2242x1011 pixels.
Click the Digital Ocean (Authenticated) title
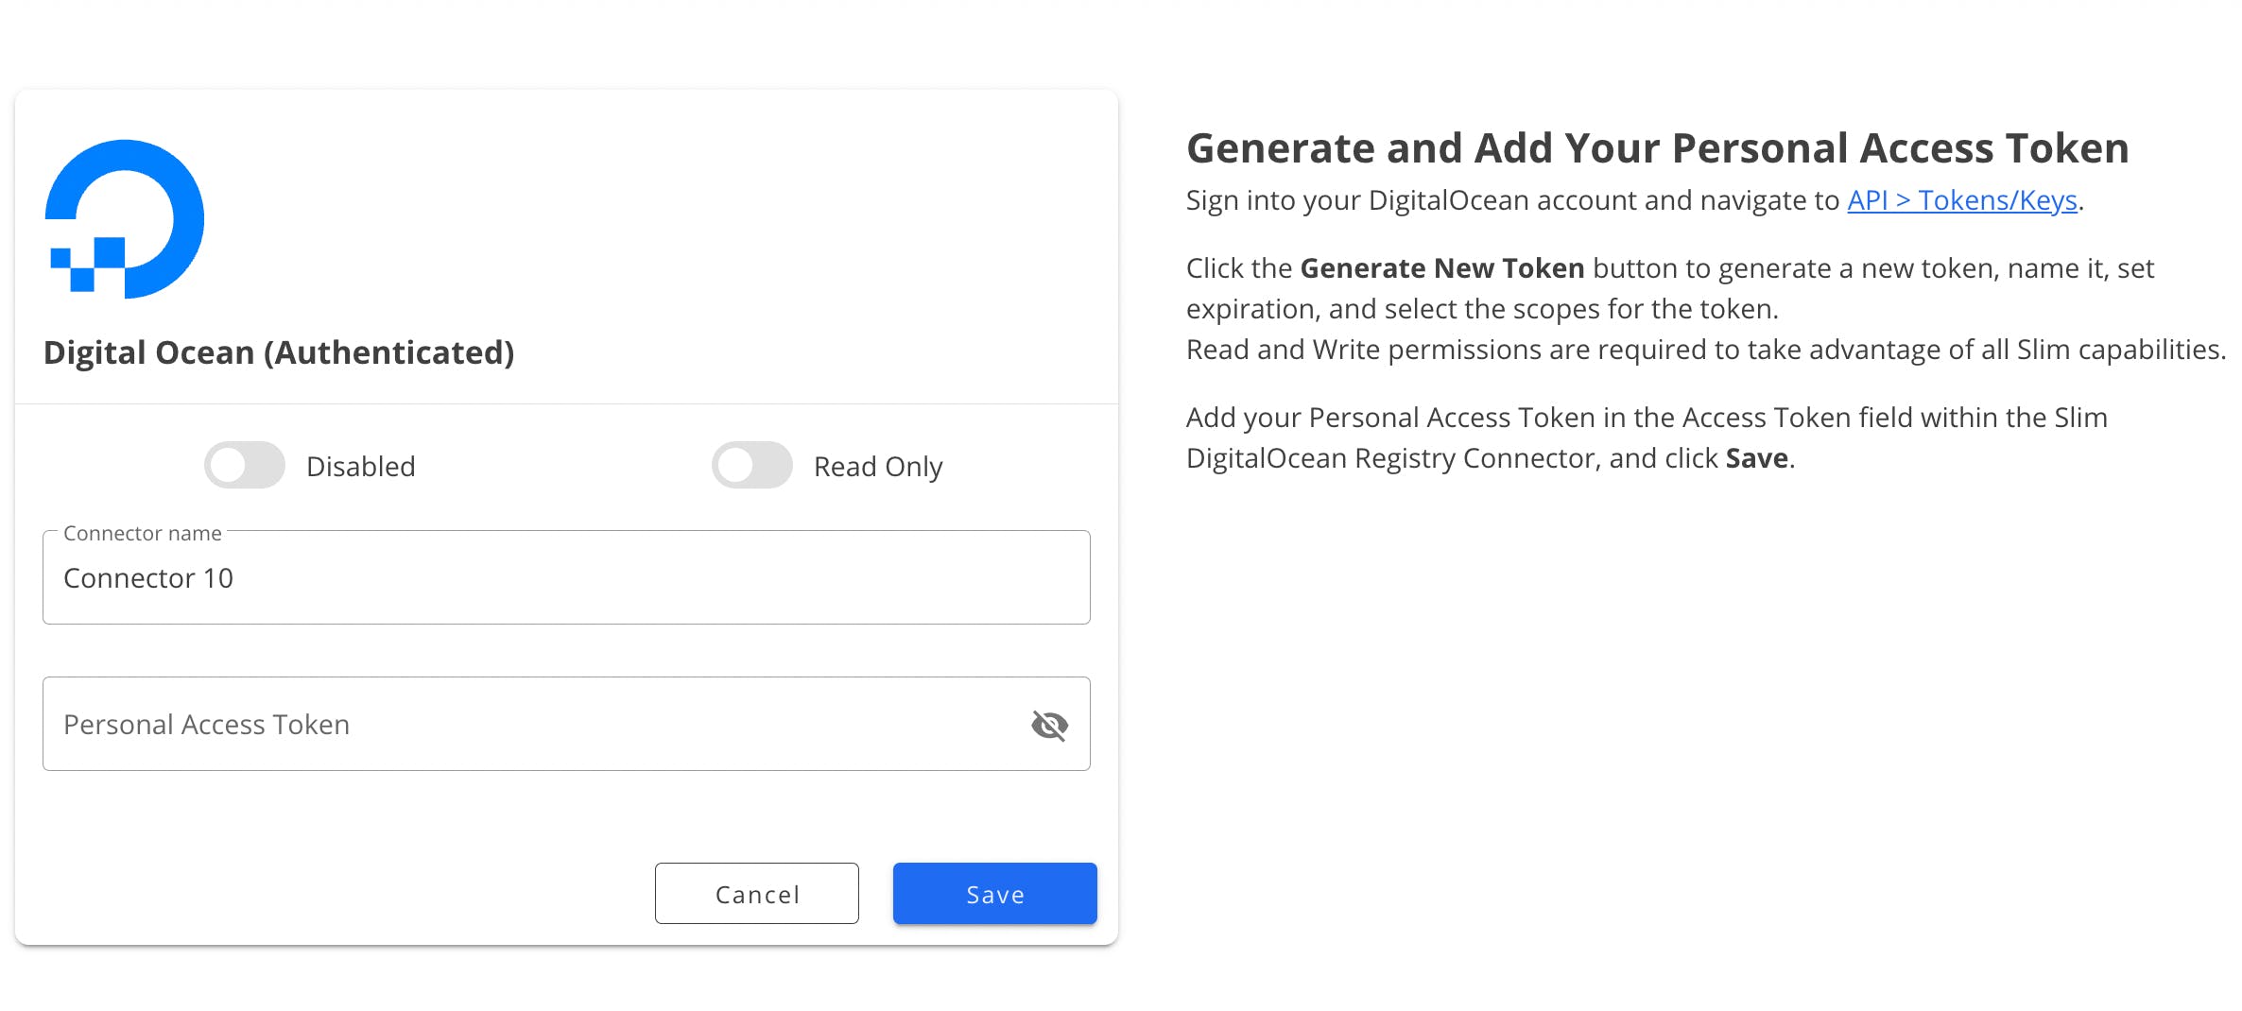(x=279, y=352)
